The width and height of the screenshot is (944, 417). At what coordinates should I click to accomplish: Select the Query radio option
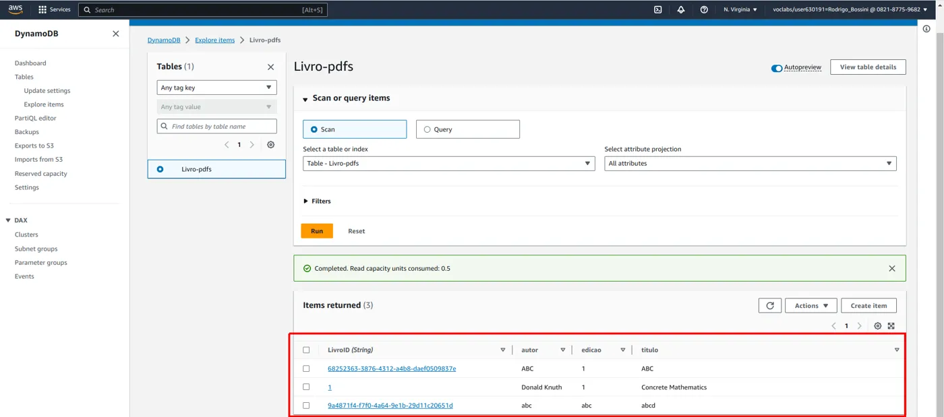tap(468, 129)
